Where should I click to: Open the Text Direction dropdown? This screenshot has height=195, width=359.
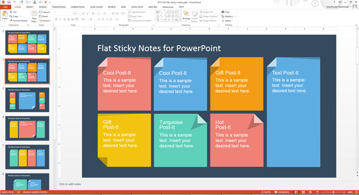tap(137, 12)
